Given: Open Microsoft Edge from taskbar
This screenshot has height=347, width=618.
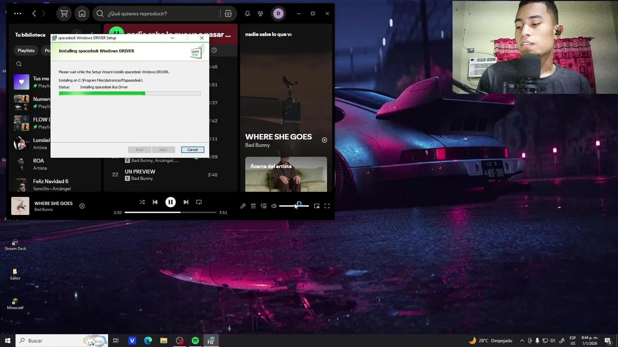Looking at the screenshot, I should pos(148,341).
